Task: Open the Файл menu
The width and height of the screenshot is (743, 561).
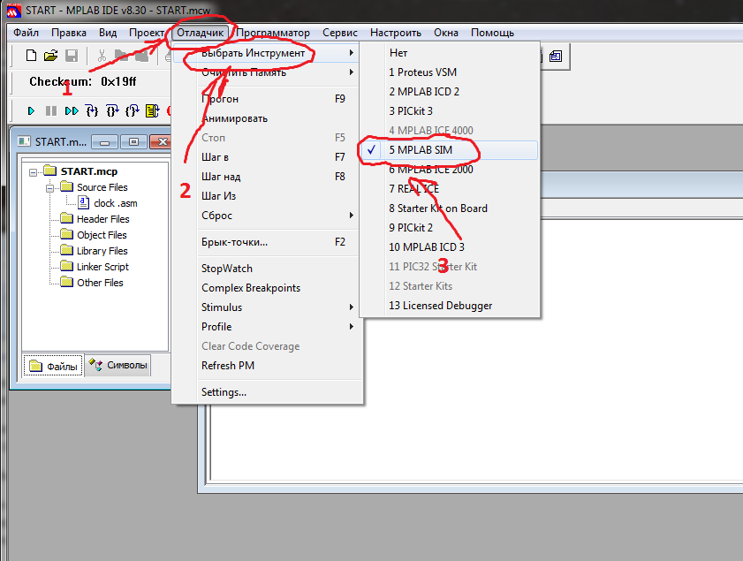Action: click(x=26, y=33)
